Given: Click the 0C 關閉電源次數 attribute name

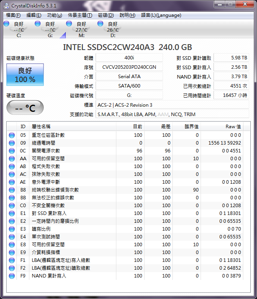Looking at the screenshot, I should click(46, 150).
